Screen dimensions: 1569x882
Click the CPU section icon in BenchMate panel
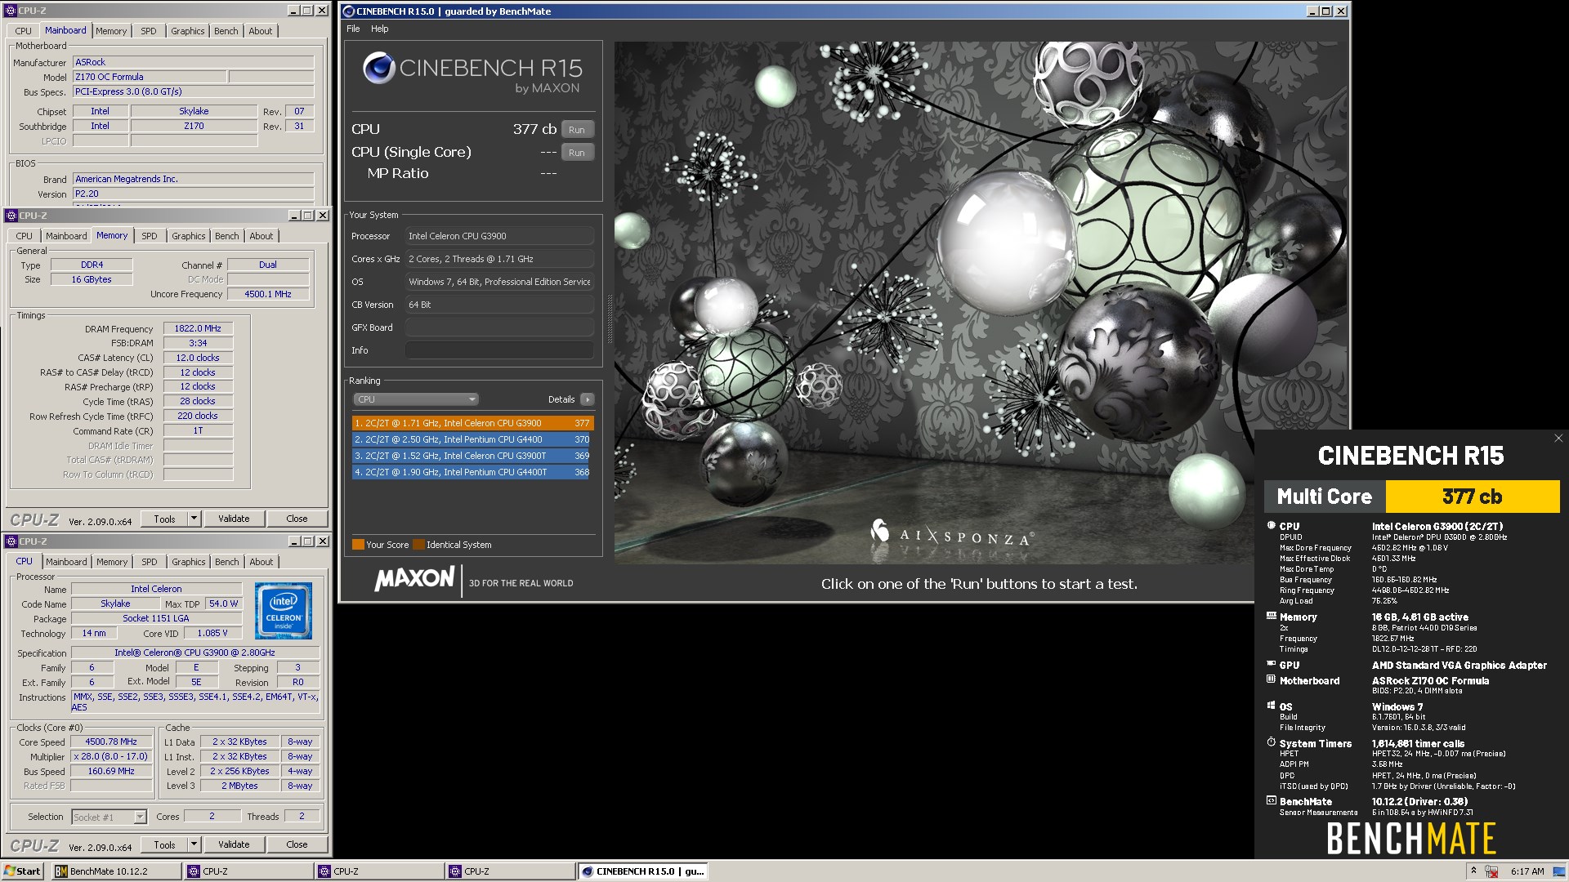(x=1271, y=526)
